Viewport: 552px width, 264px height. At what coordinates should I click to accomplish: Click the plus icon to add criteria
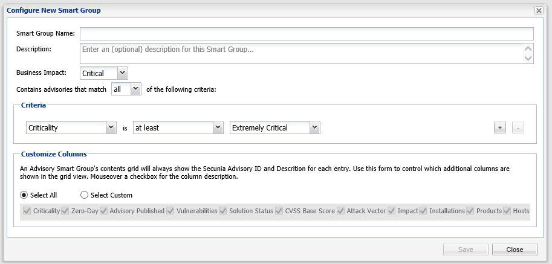pos(500,128)
